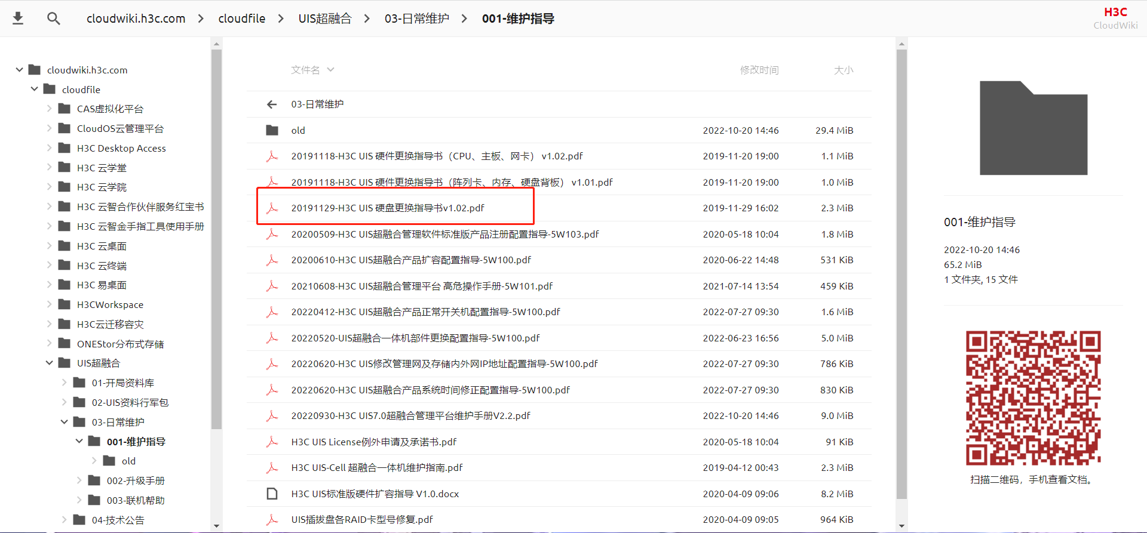The width and height of the screenshot is (1147, 533).
Task: Click PDF icon for UIS插拔盘各RAID卡型号修复
Action: coord(272,519)
